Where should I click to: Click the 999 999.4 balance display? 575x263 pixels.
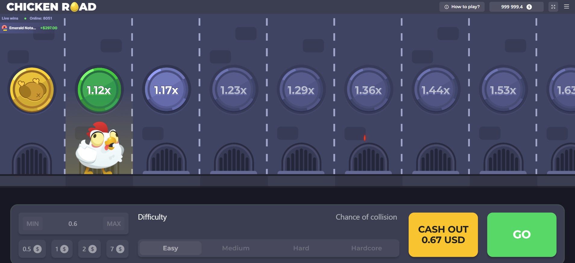coord(517,7)
